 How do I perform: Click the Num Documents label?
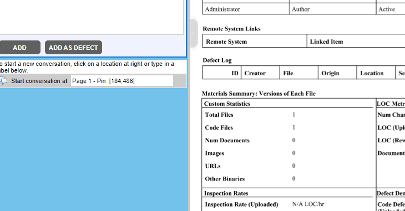(227, 140)
